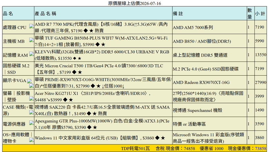
Task: Click the Windows 11 subtotal 3860
Action: [x=259, y=138]
